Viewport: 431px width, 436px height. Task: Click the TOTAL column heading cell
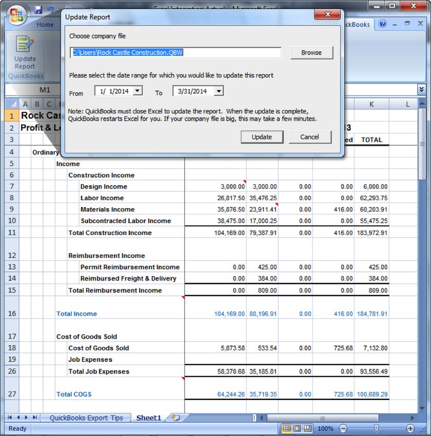click(372, 140)
